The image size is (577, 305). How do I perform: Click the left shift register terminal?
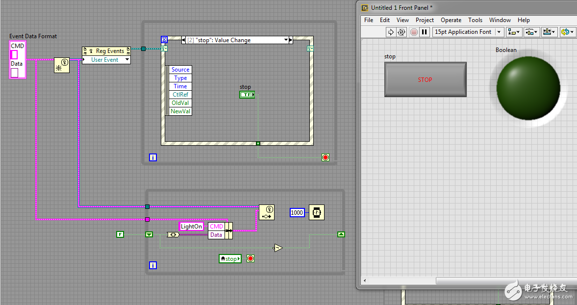pos(149,234)
